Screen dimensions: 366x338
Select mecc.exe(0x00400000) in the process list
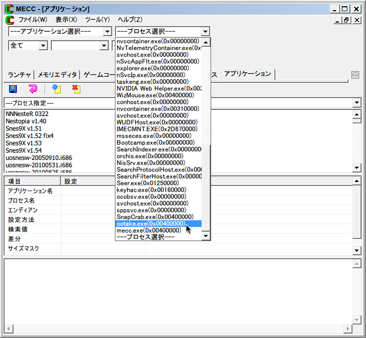[x=158, y=230]
